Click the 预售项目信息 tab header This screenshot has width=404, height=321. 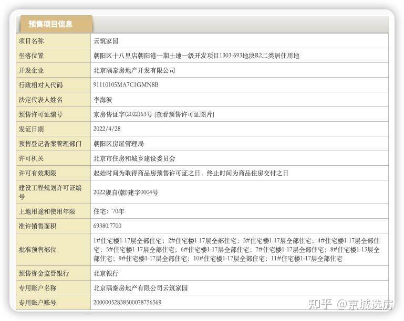50,24
